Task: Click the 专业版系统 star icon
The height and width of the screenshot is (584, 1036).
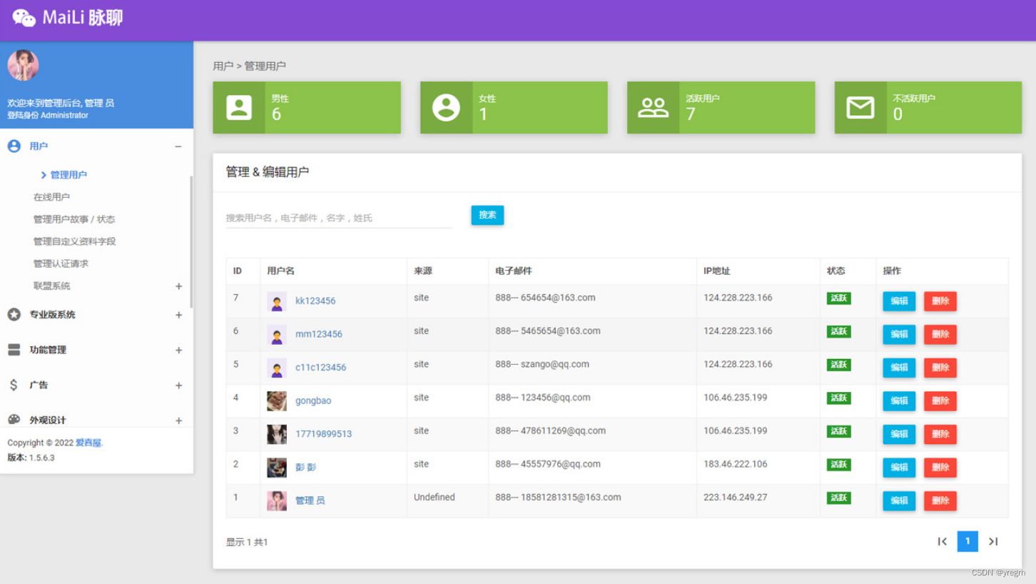Action: (x=15, y=314)
